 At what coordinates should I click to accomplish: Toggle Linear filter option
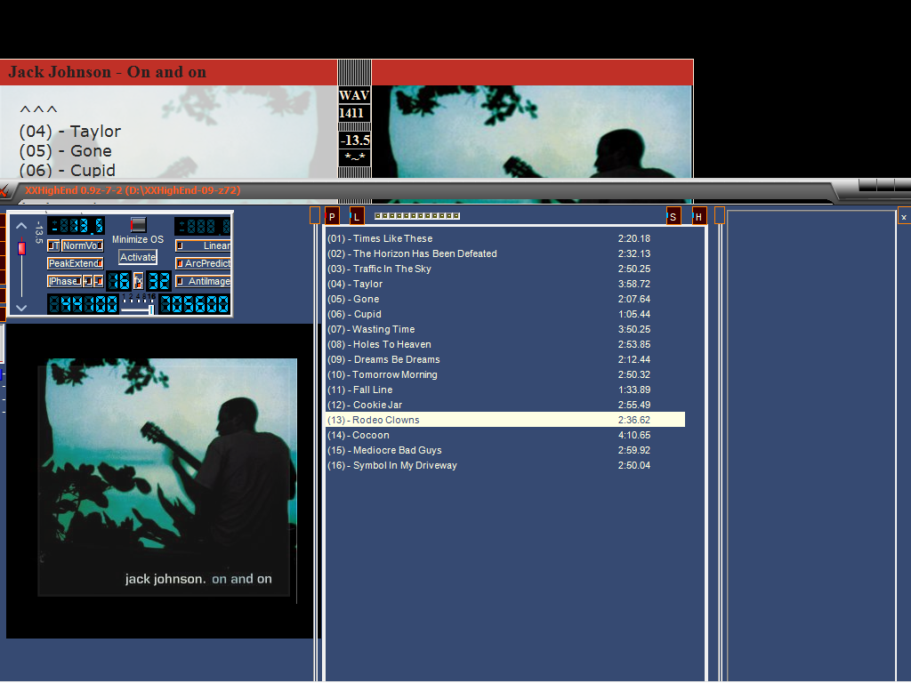point(203,245)
